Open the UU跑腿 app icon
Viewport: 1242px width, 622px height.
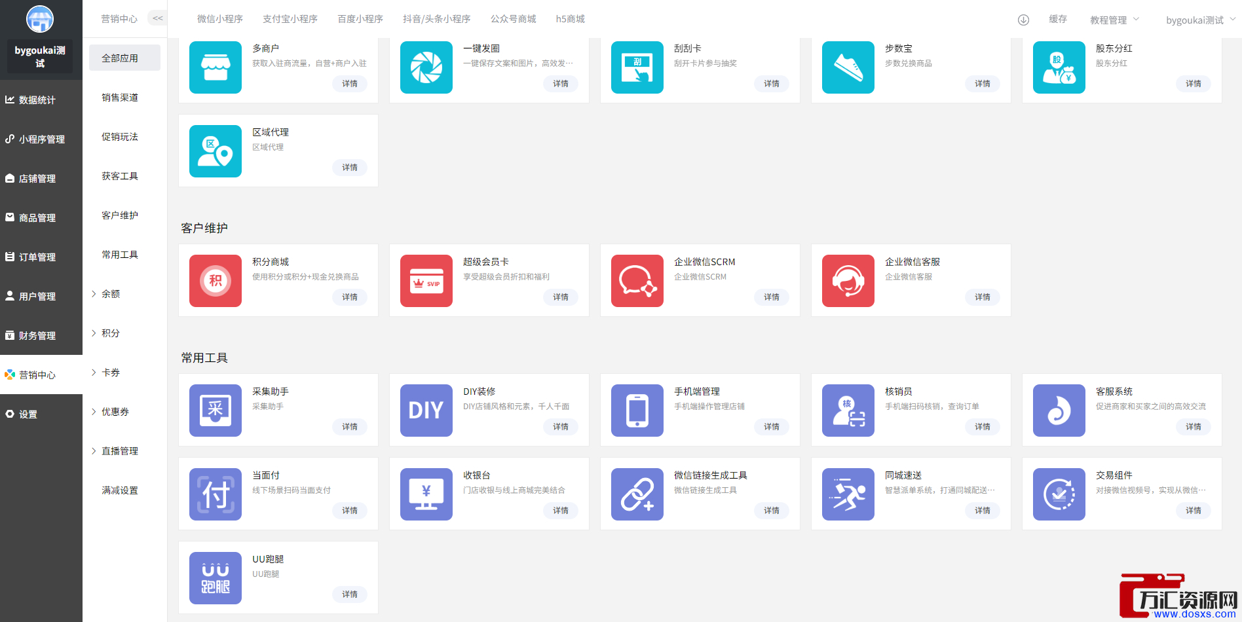point(215,578)
